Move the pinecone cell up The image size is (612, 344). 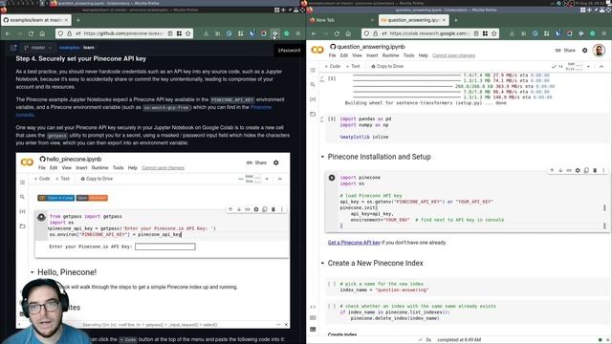pos(552,170)
